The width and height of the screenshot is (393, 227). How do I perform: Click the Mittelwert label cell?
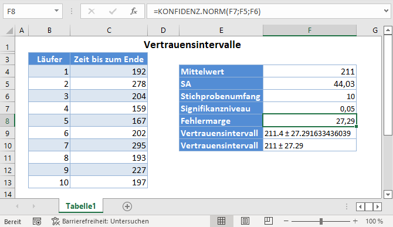pyautogui.click(x=221, y=72)
